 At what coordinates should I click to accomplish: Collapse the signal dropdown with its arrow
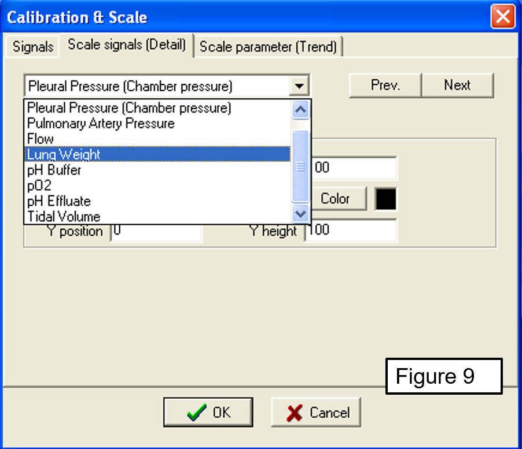(x=299, y=86)
